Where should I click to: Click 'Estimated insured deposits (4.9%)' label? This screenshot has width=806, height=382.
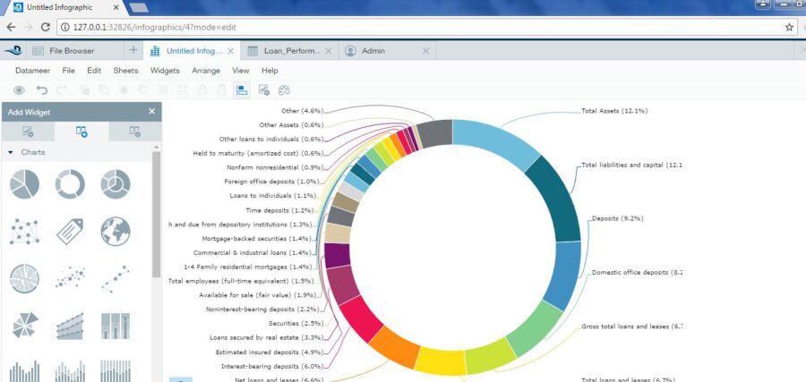(270, 352)
